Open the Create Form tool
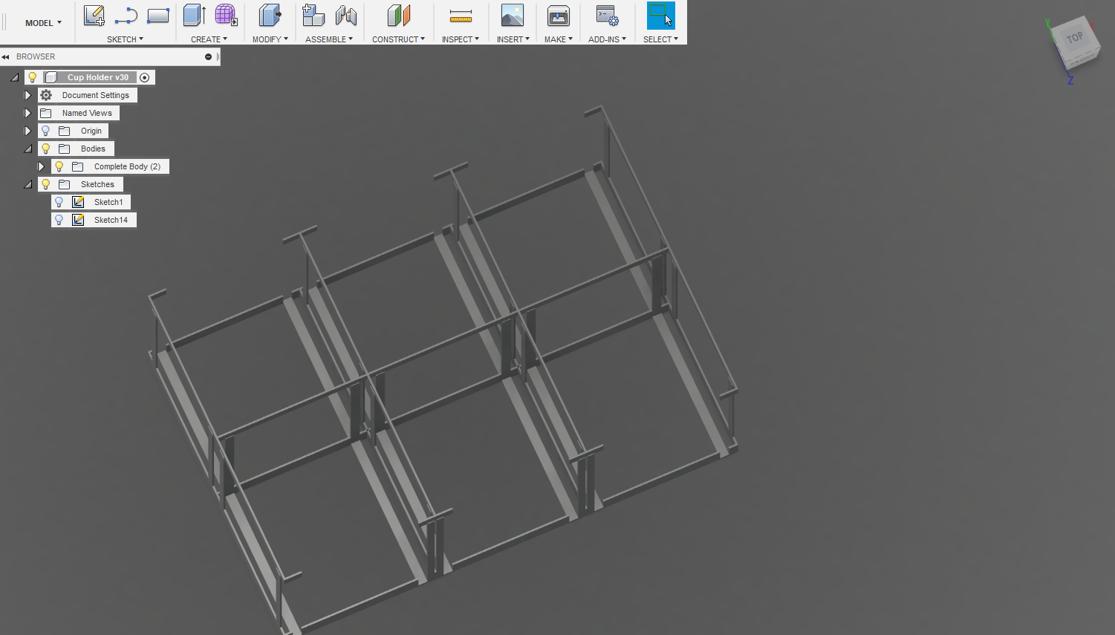This screenshot has height=635, width=1115. [x=227, y=16]
